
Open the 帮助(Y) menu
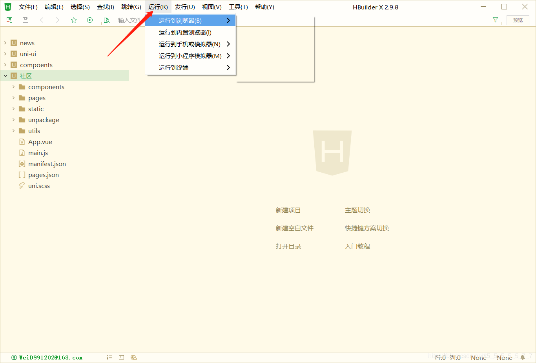(264, 7)
